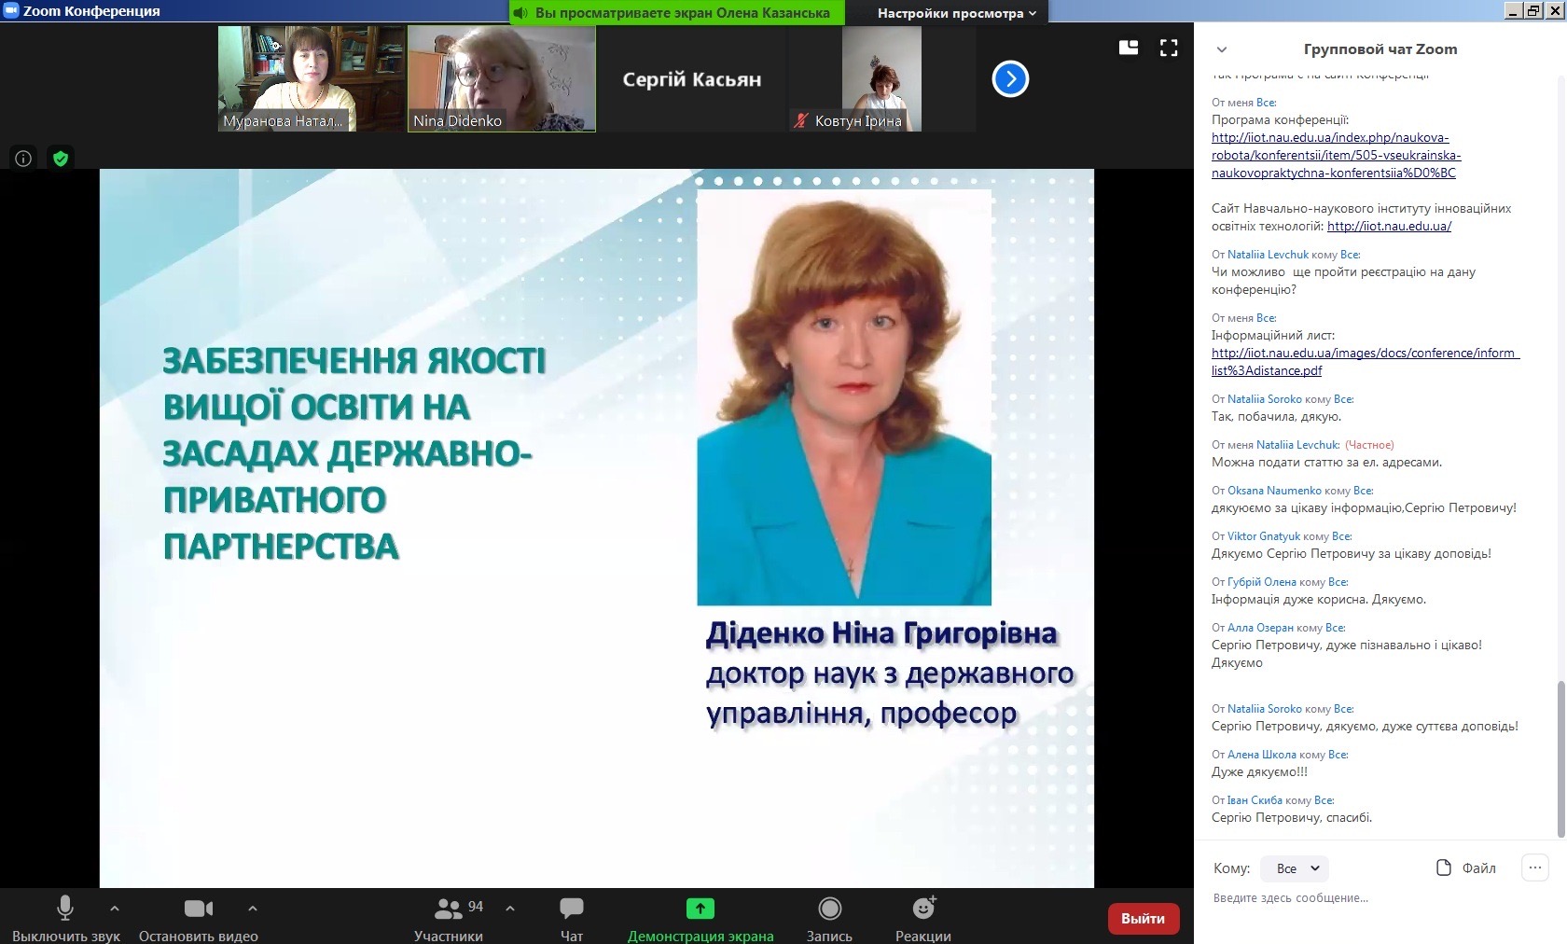
Task: Enter full screen mode icon
Action: pos(1169,49)
